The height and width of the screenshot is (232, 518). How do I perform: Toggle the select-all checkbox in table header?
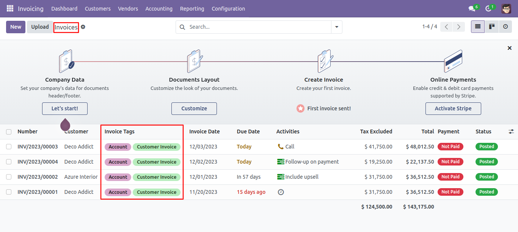9,131
